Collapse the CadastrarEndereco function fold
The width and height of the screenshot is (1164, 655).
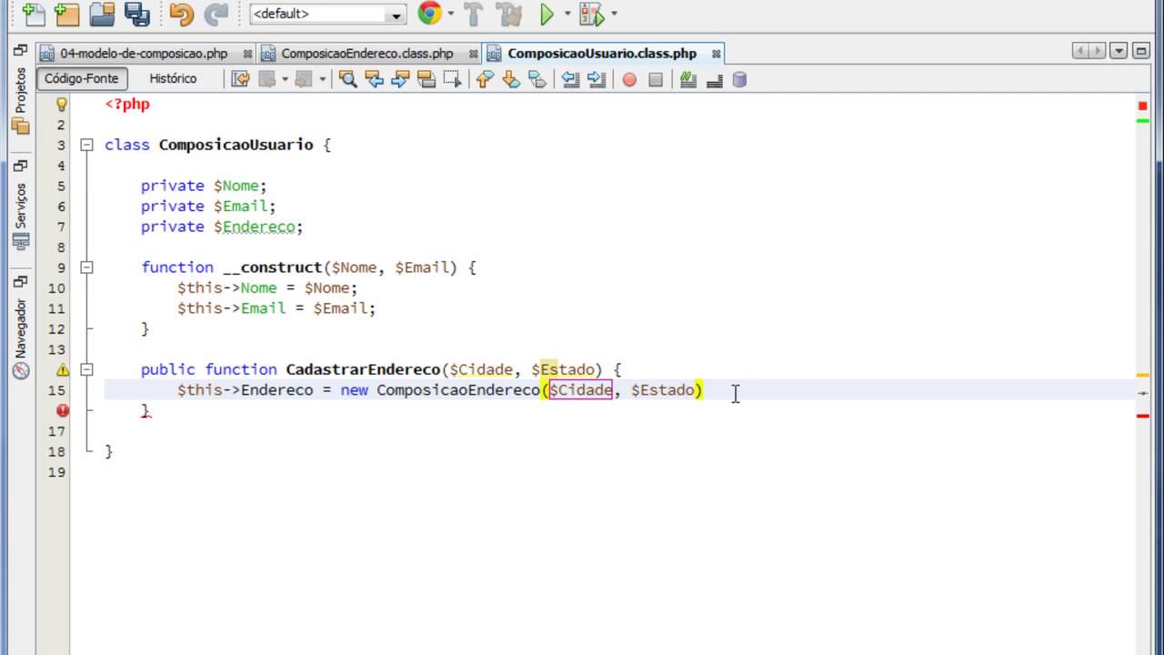click(x=86, y=369)
